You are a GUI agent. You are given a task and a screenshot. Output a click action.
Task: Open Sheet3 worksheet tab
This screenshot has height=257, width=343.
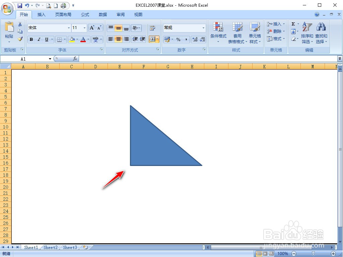(70, 247)
